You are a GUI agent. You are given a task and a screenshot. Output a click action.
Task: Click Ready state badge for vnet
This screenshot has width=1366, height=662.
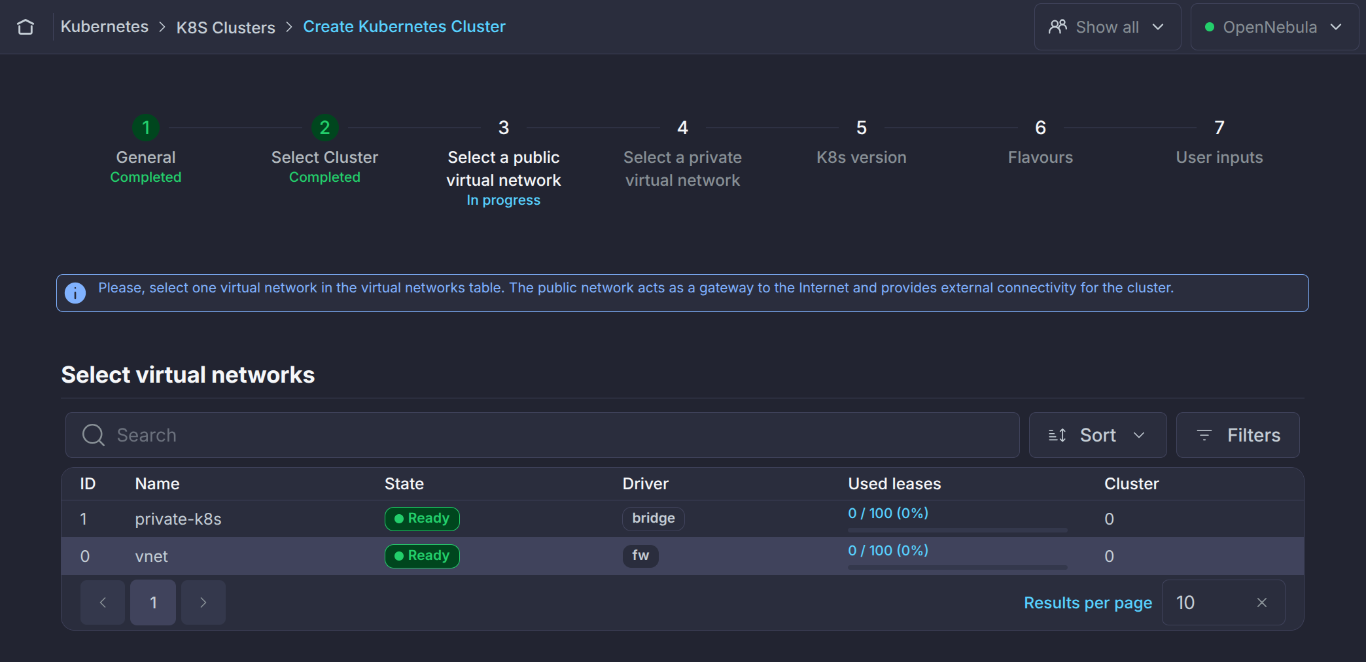[x=422, y=556]
